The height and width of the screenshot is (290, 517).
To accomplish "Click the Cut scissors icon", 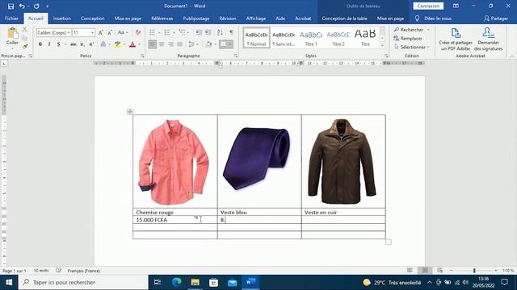I will 24,30.
